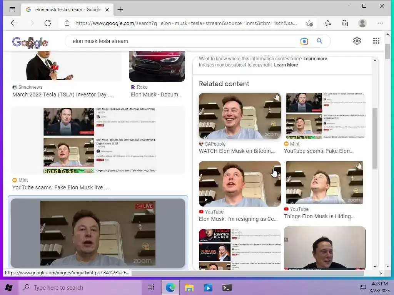Open Task View on the taskbar
The image size is (394, 295).
[x=151, y=287]
